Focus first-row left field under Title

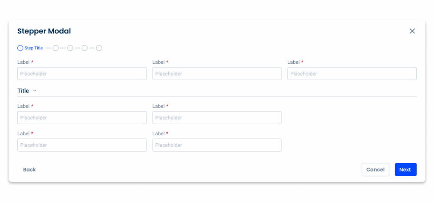coord(82,117)
